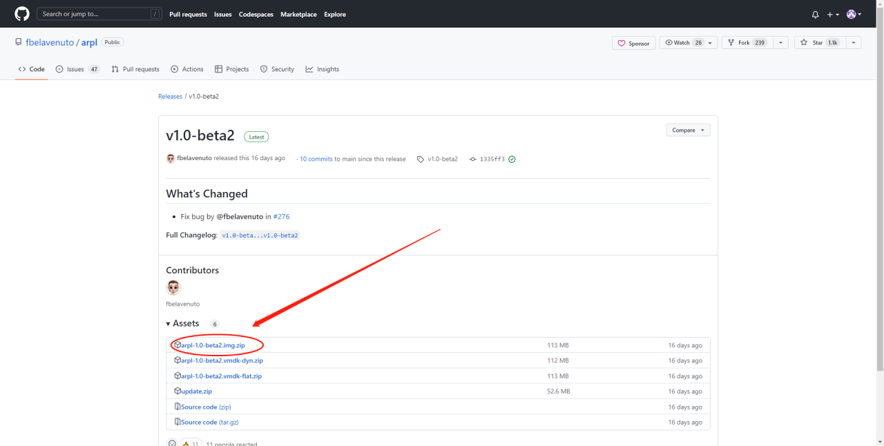Click the package icon beside update.zip

(x=177, y=391)
